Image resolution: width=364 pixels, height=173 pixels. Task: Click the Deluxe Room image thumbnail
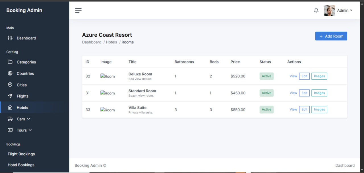[107, 76]
